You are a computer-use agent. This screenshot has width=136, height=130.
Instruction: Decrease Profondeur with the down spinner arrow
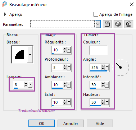[65, 69]
